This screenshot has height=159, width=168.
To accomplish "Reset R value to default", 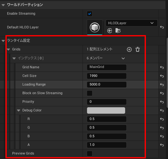I will pos(162,119).
